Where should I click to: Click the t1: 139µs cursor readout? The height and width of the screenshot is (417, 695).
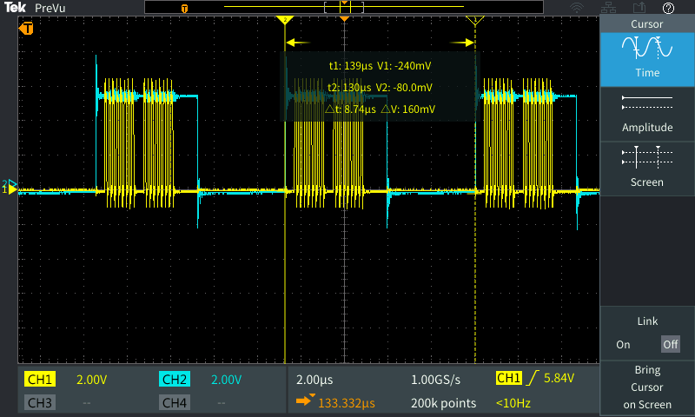[x=351, y=65]
